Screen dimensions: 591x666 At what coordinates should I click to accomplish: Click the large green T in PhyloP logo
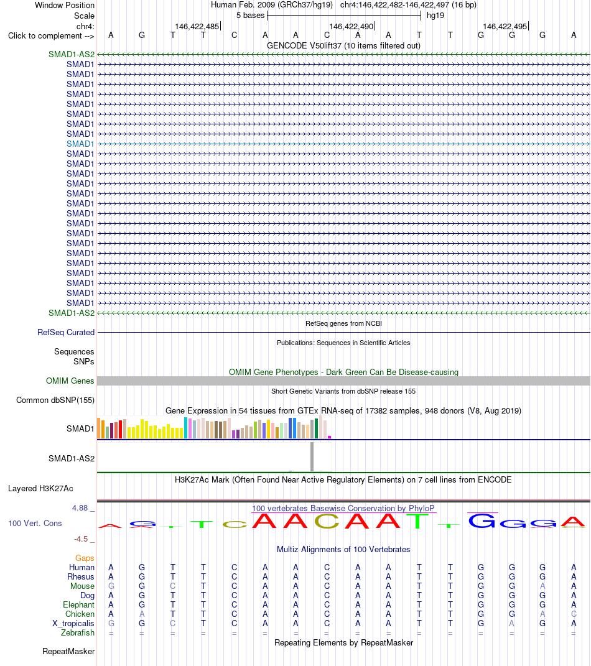point(418,520)
